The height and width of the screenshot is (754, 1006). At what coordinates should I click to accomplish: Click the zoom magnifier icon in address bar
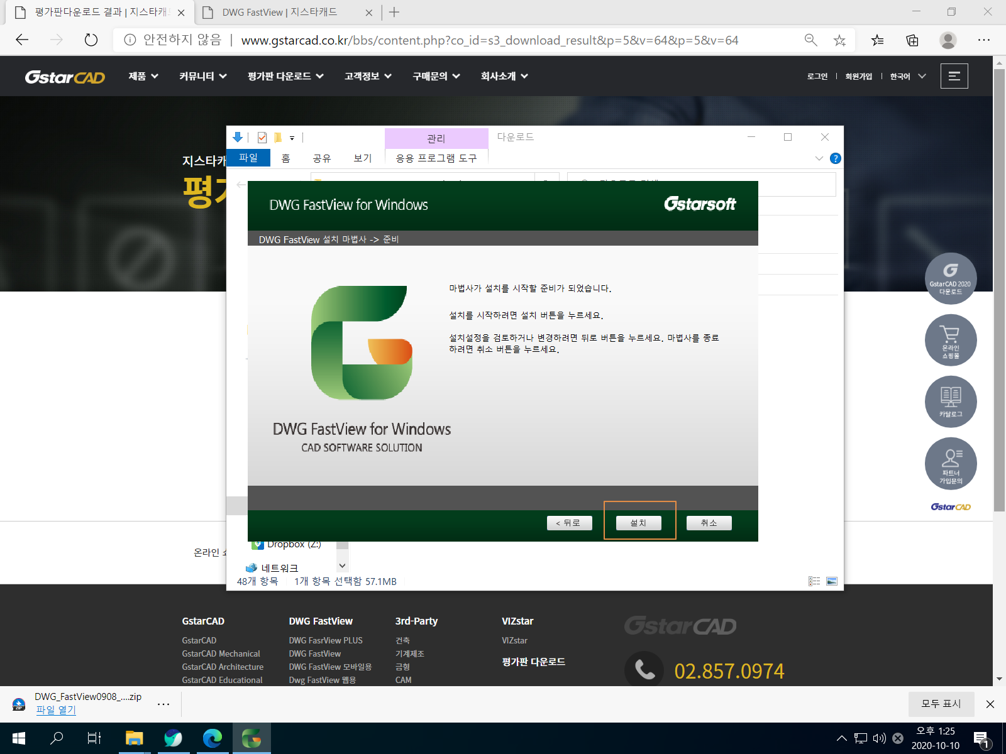click(x=811, y=40)
